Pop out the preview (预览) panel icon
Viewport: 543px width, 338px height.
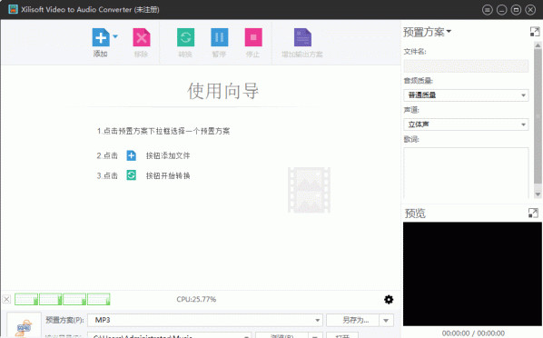[533, 213]
